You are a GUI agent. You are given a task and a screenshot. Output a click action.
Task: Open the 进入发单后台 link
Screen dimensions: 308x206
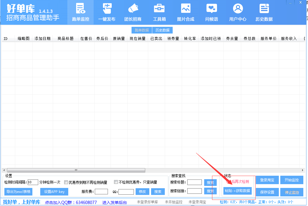point(115,202)
